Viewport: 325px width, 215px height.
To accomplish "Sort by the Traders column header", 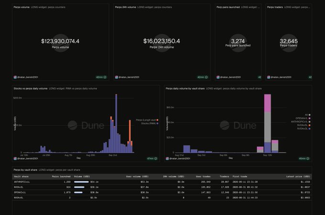I will [x=224, y=176].
